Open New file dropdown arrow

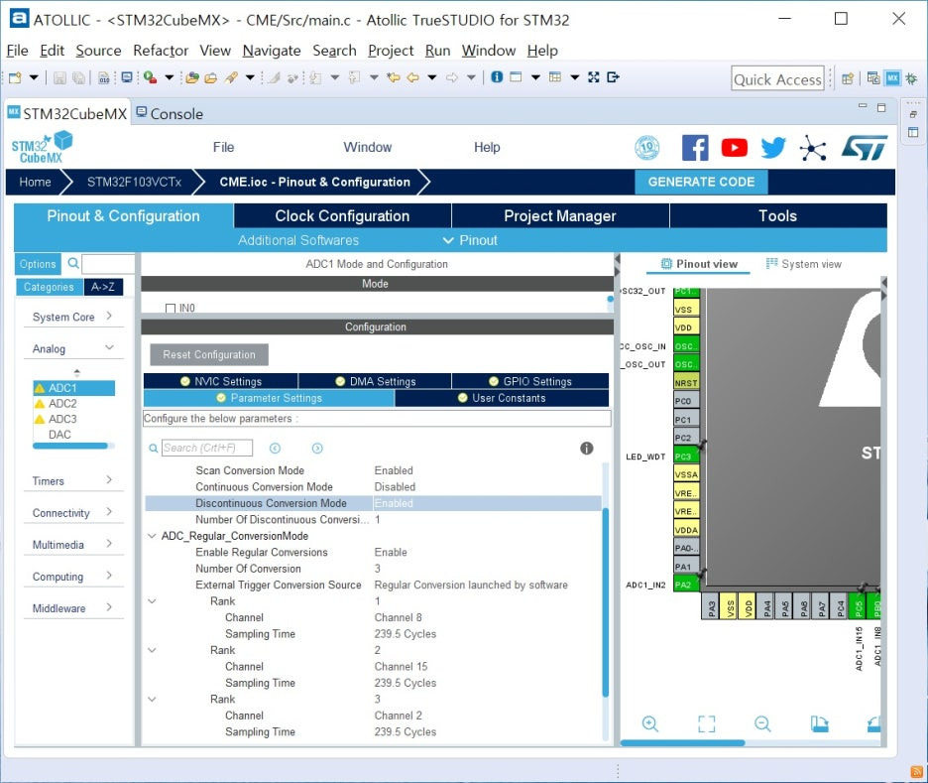click(x=34, y=77)
